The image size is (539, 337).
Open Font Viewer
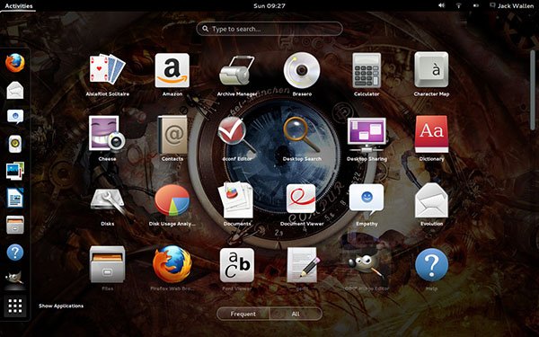coord(237,265)
